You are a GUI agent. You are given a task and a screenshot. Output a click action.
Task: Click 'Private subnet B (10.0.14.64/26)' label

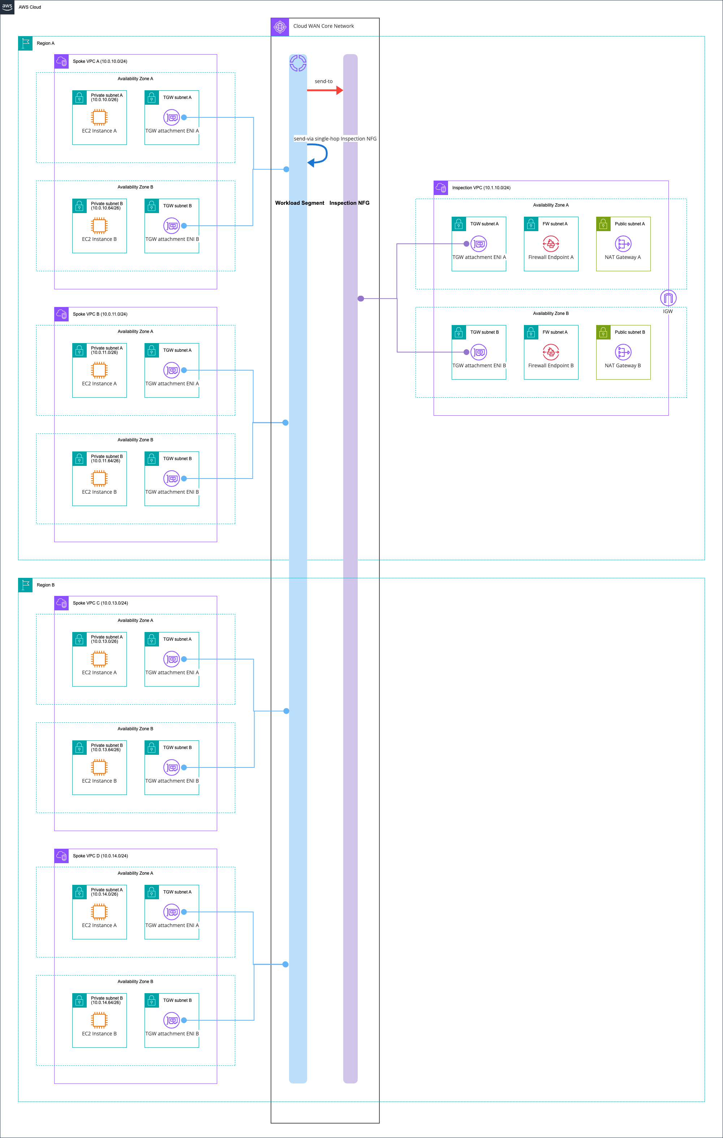pos(106,1000)
